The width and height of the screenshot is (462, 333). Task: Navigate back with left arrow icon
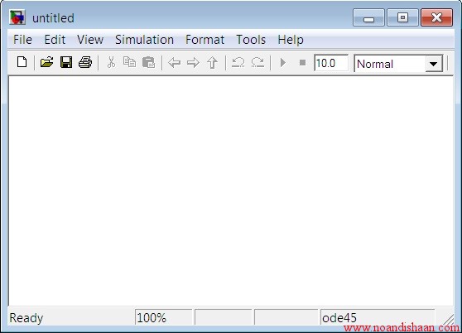point(174,62)
